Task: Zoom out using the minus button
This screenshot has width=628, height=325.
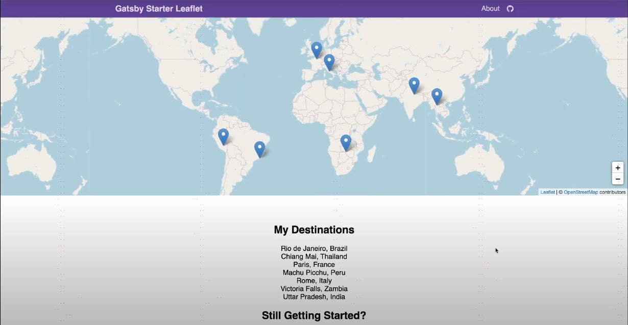Action: click(x=618, y=179)
